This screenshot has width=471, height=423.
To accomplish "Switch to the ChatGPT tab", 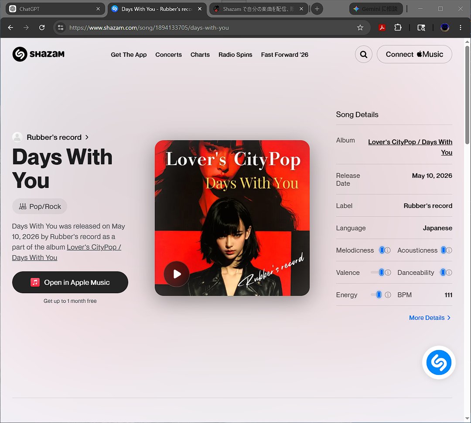I will pyautogui.click(x=55, y=9).
